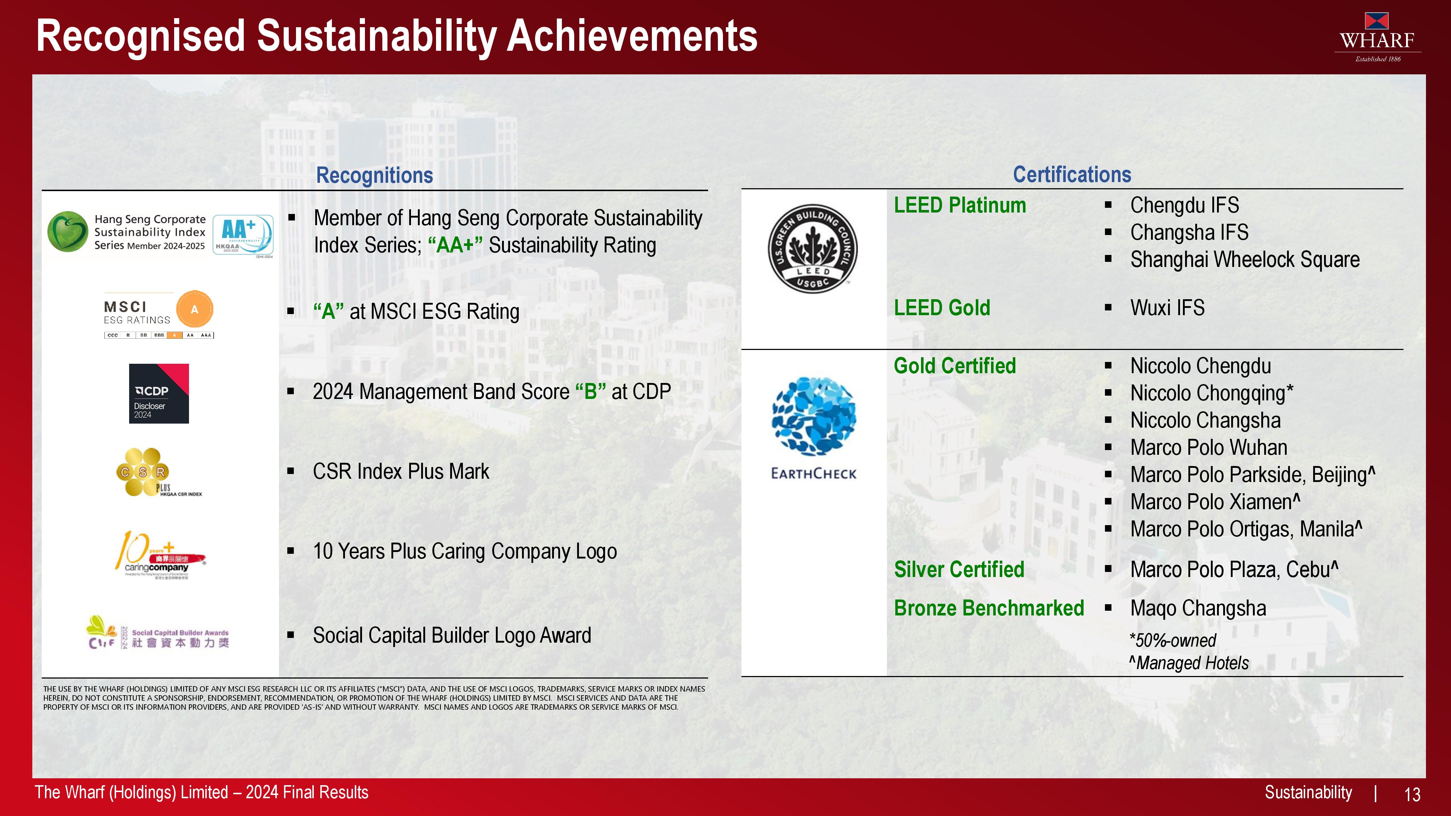
Task: Click the LEED Platinum label
Action: (x=960, y=205)
